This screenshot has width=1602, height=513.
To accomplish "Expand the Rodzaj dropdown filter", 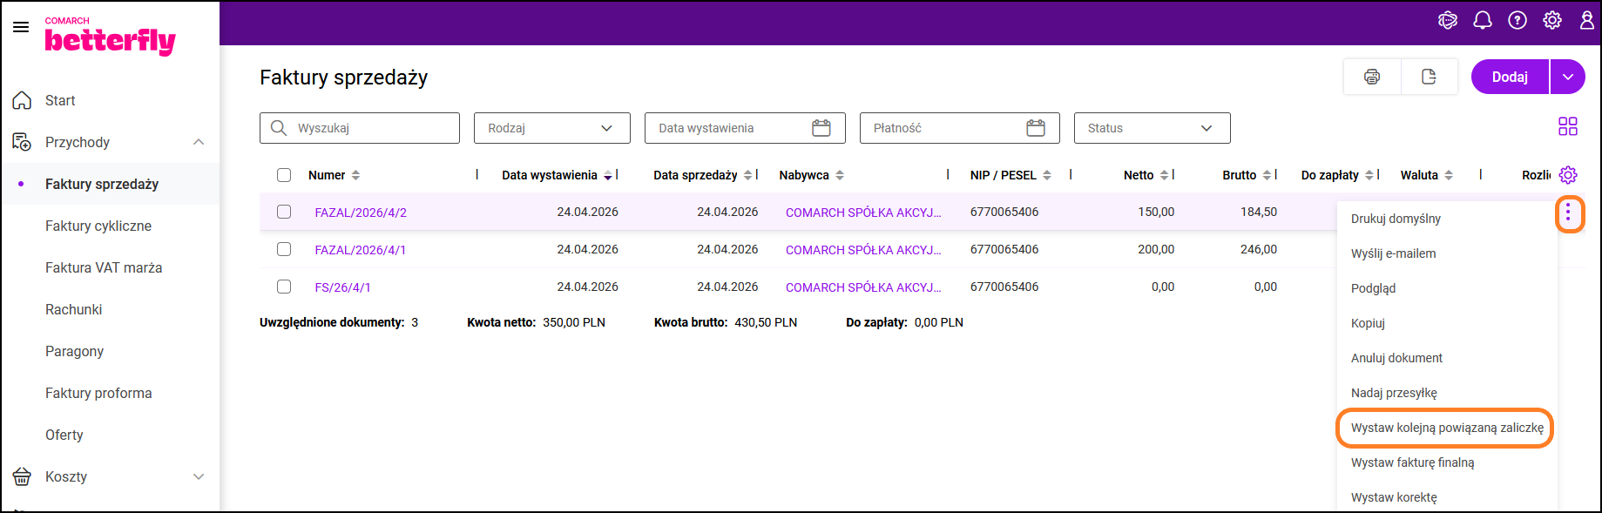I will click(x=551, y=128).
